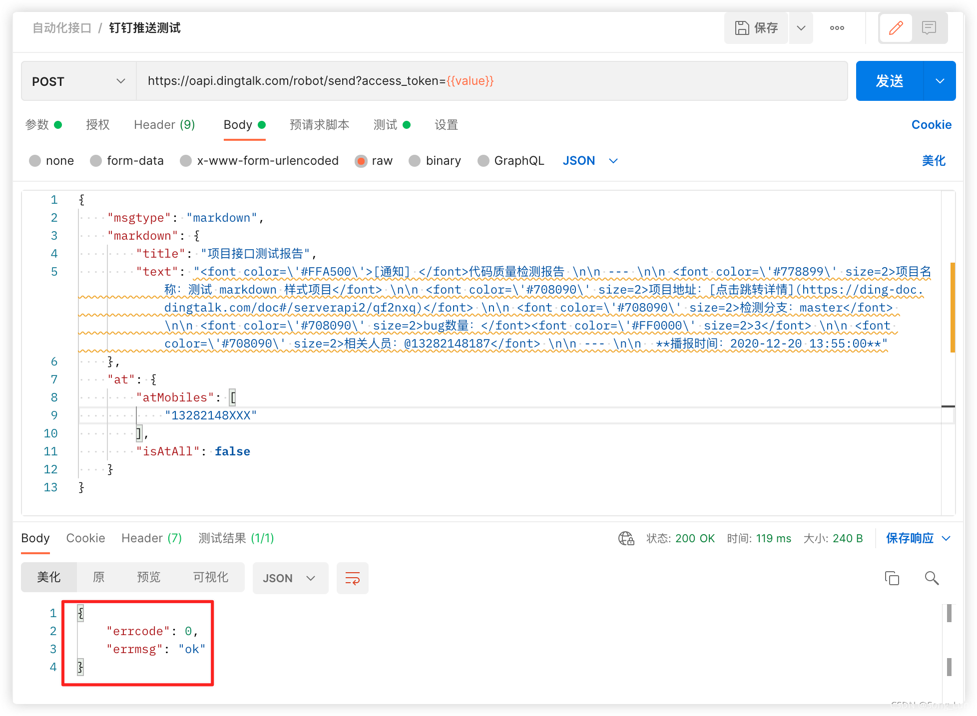
Task: Click the blue 发送 send button
Action: click(890, 81)
